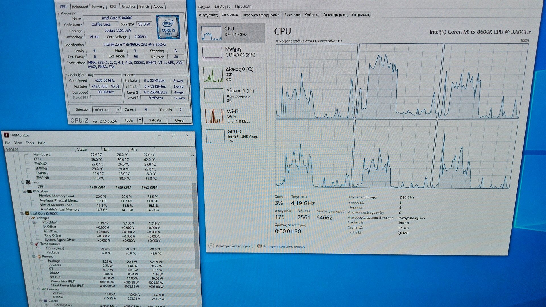Collapse the Intel Core i5 8600K node

[x=22, y=213]
